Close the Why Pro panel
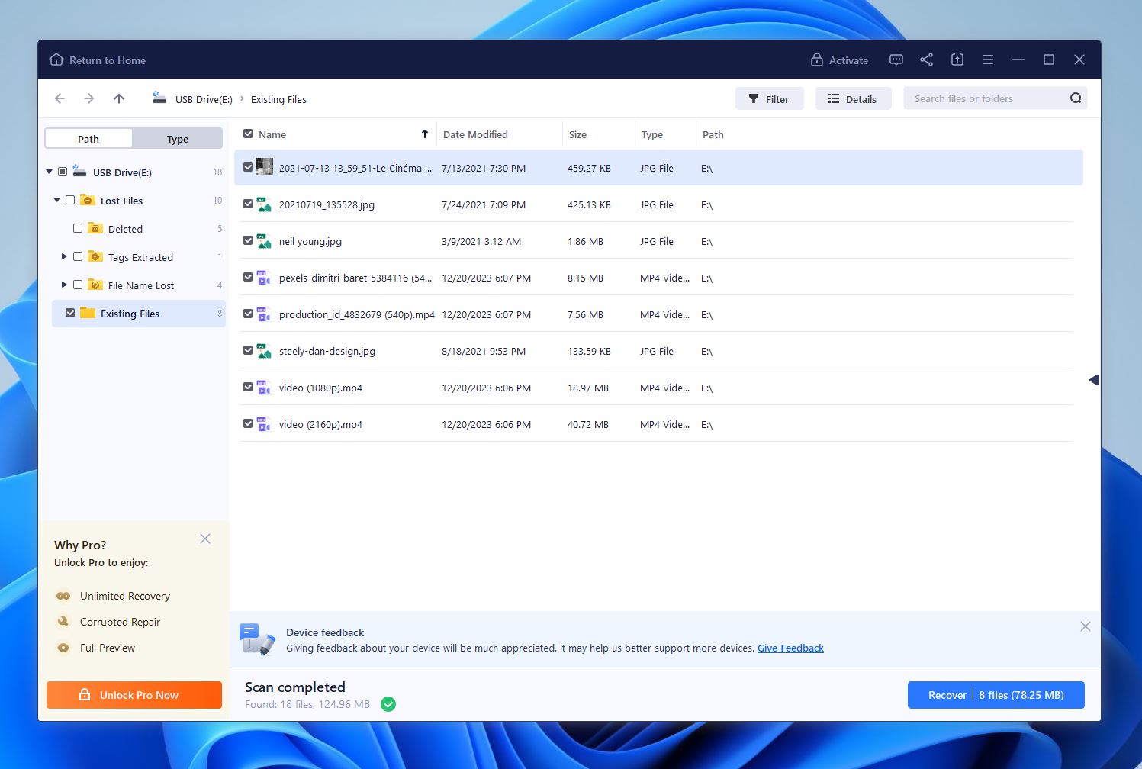 click(x=205, y=539)
